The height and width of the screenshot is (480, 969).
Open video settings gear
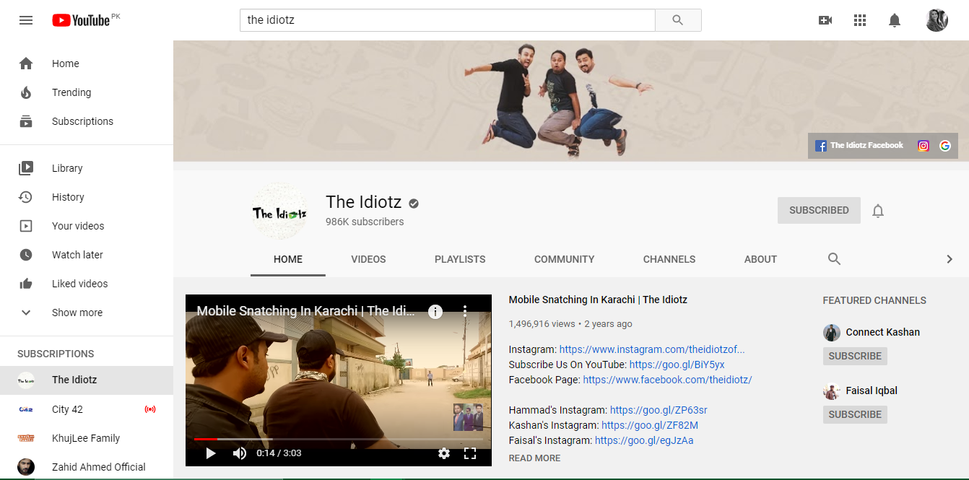pyautogui.click(x=444, y=453)
